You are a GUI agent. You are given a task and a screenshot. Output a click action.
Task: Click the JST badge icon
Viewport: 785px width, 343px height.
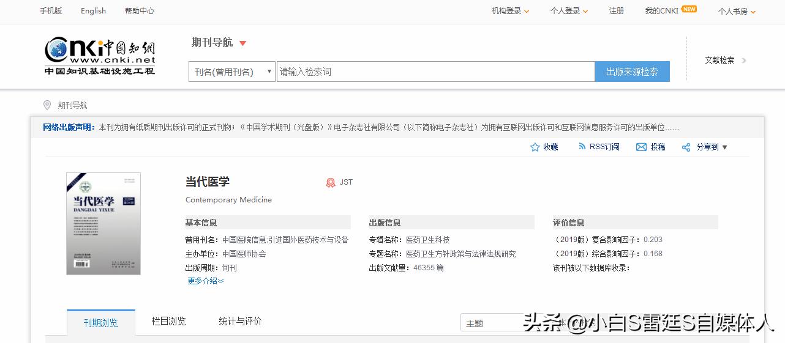[331, 182]
